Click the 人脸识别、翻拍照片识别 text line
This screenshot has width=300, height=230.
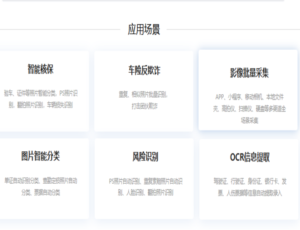click(x=146, y=192)
